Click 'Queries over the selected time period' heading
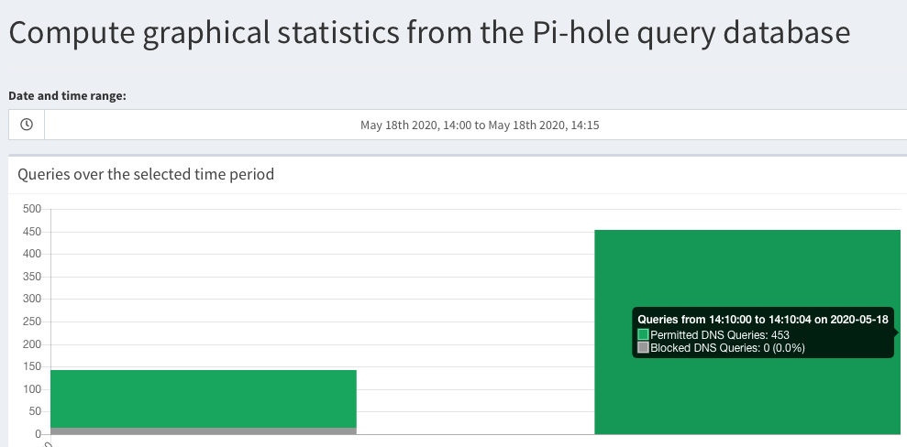907x447 pixels. point(146,174)
